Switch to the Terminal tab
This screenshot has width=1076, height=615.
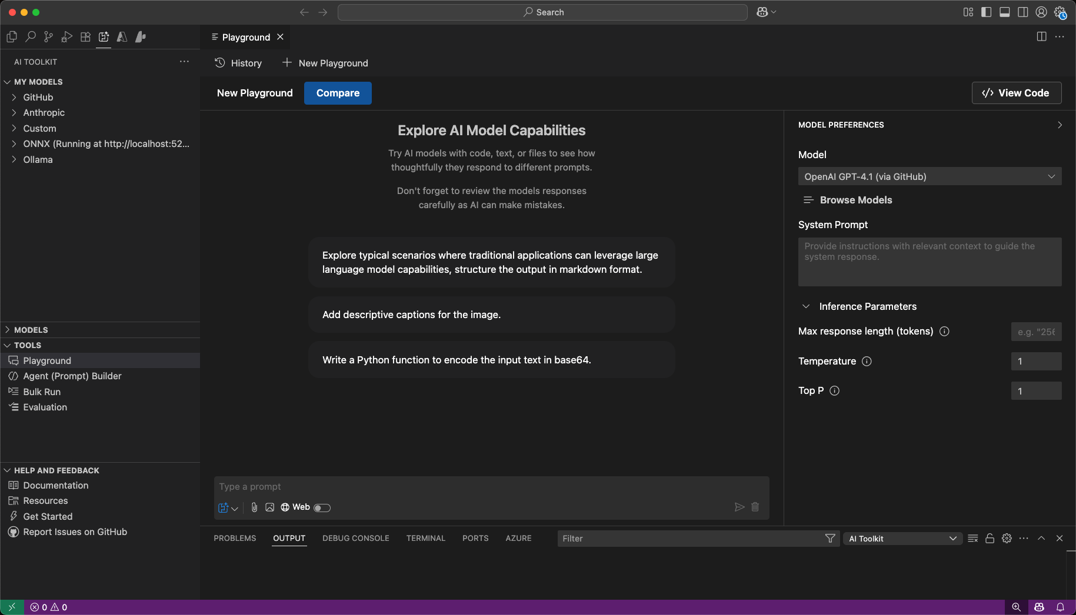(425, 538)
